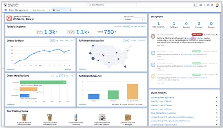Click the magnifier icon in the search box

click(90, 5)
